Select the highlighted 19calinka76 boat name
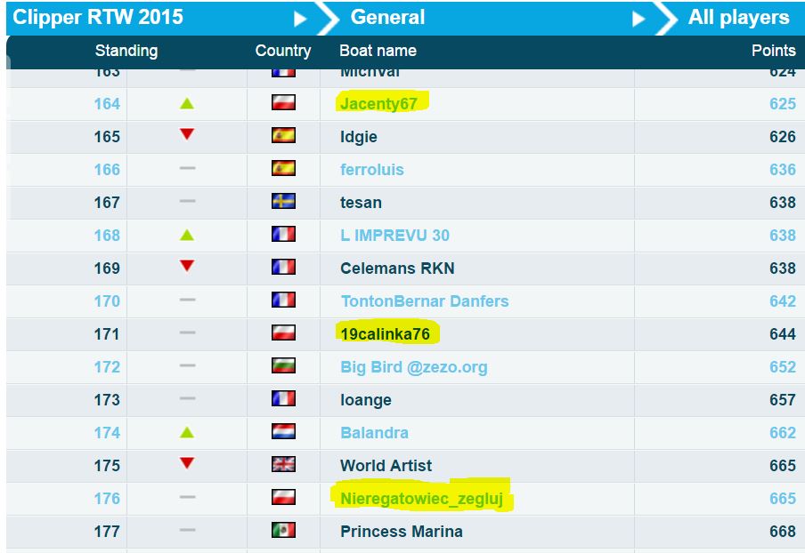 click(385, 334)
